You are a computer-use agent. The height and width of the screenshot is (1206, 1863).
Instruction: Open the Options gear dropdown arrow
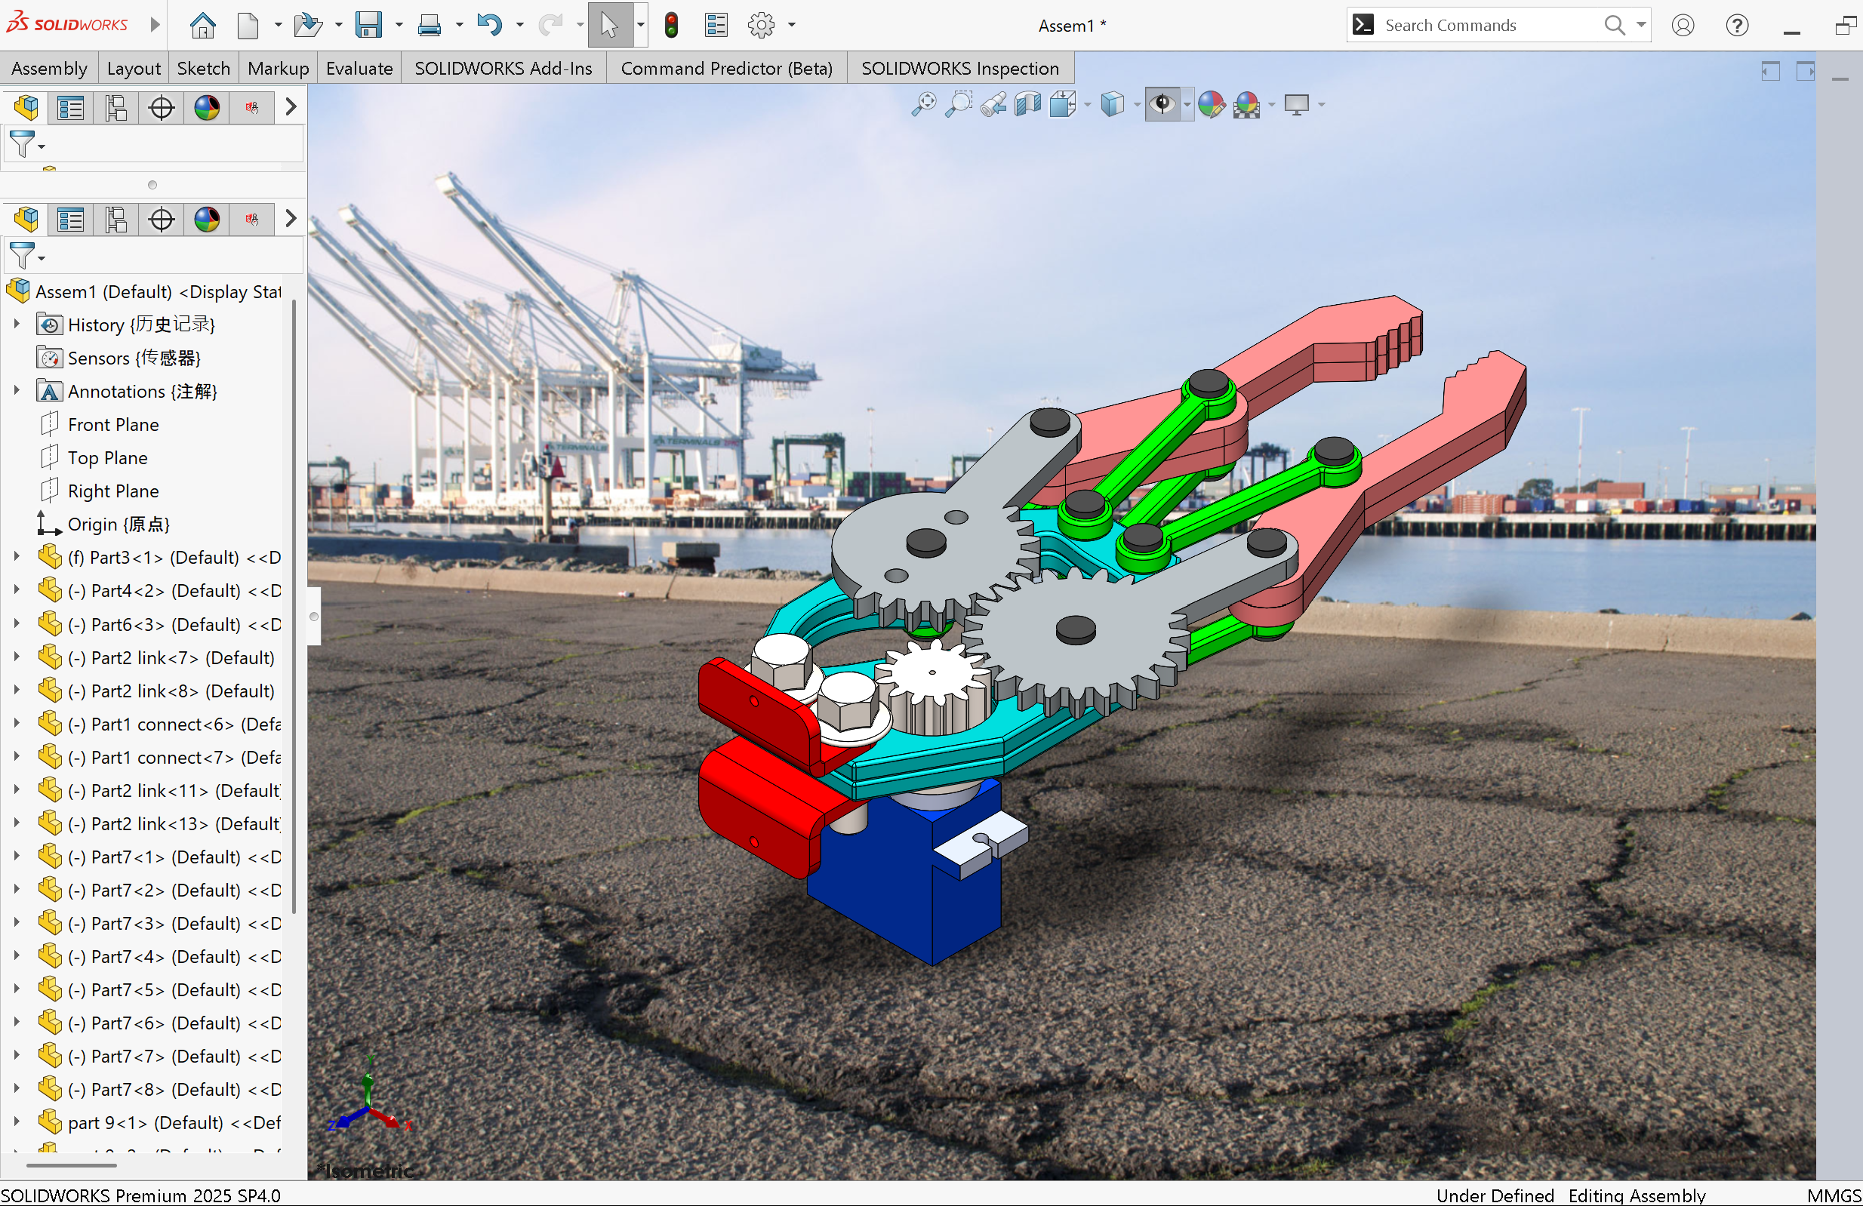click(792, 25)
